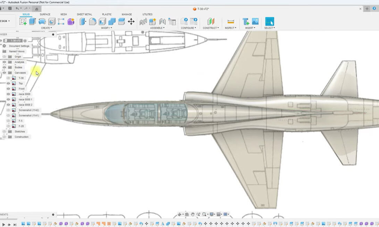The image size is (379, 227).
Task: Click the Look At camera icon
Action: pos(187,214)
